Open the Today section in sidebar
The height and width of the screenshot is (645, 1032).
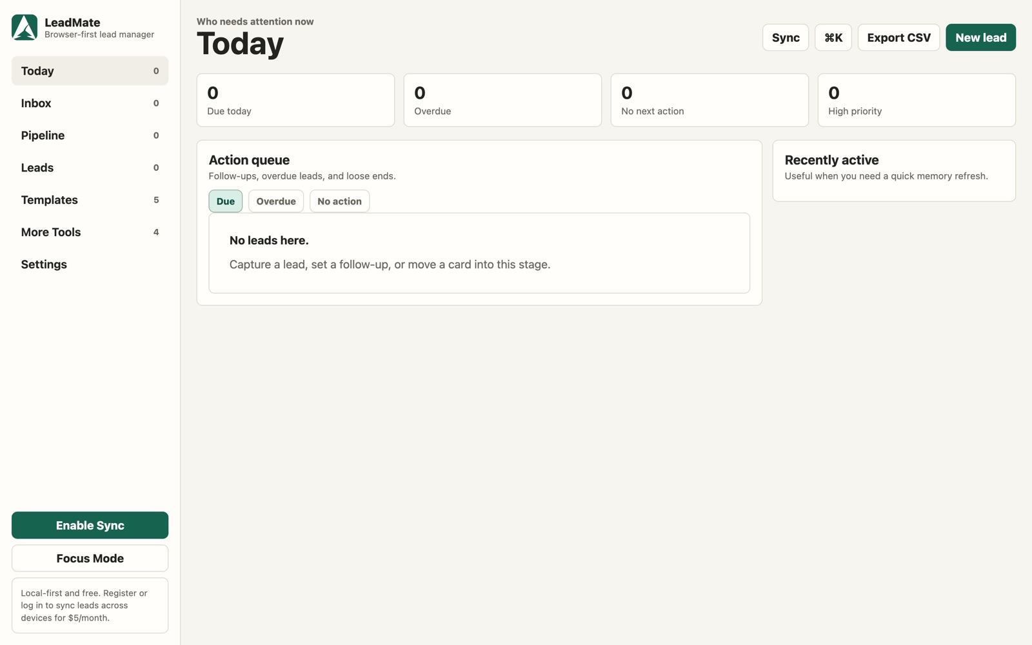pos(90,71)
